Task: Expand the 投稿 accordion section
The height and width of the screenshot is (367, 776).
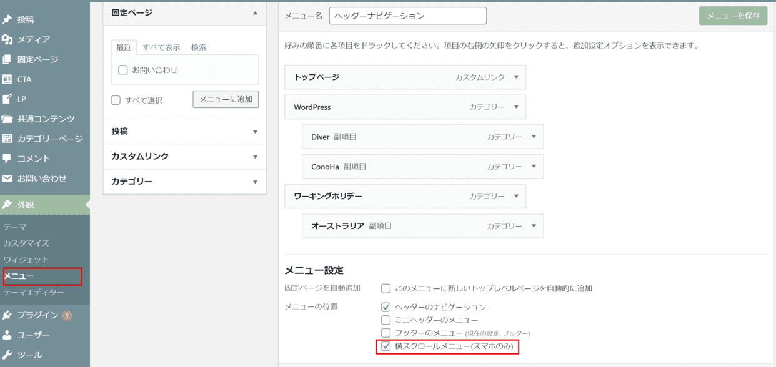Action: click(184, 132)
